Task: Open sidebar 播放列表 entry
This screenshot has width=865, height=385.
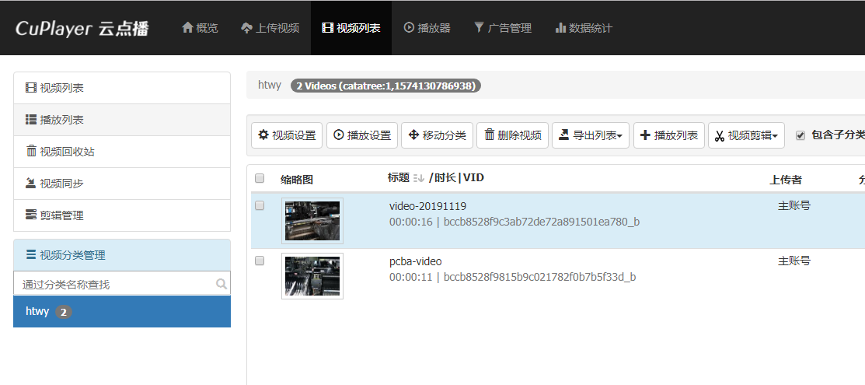Action: (x=122, y=120)
